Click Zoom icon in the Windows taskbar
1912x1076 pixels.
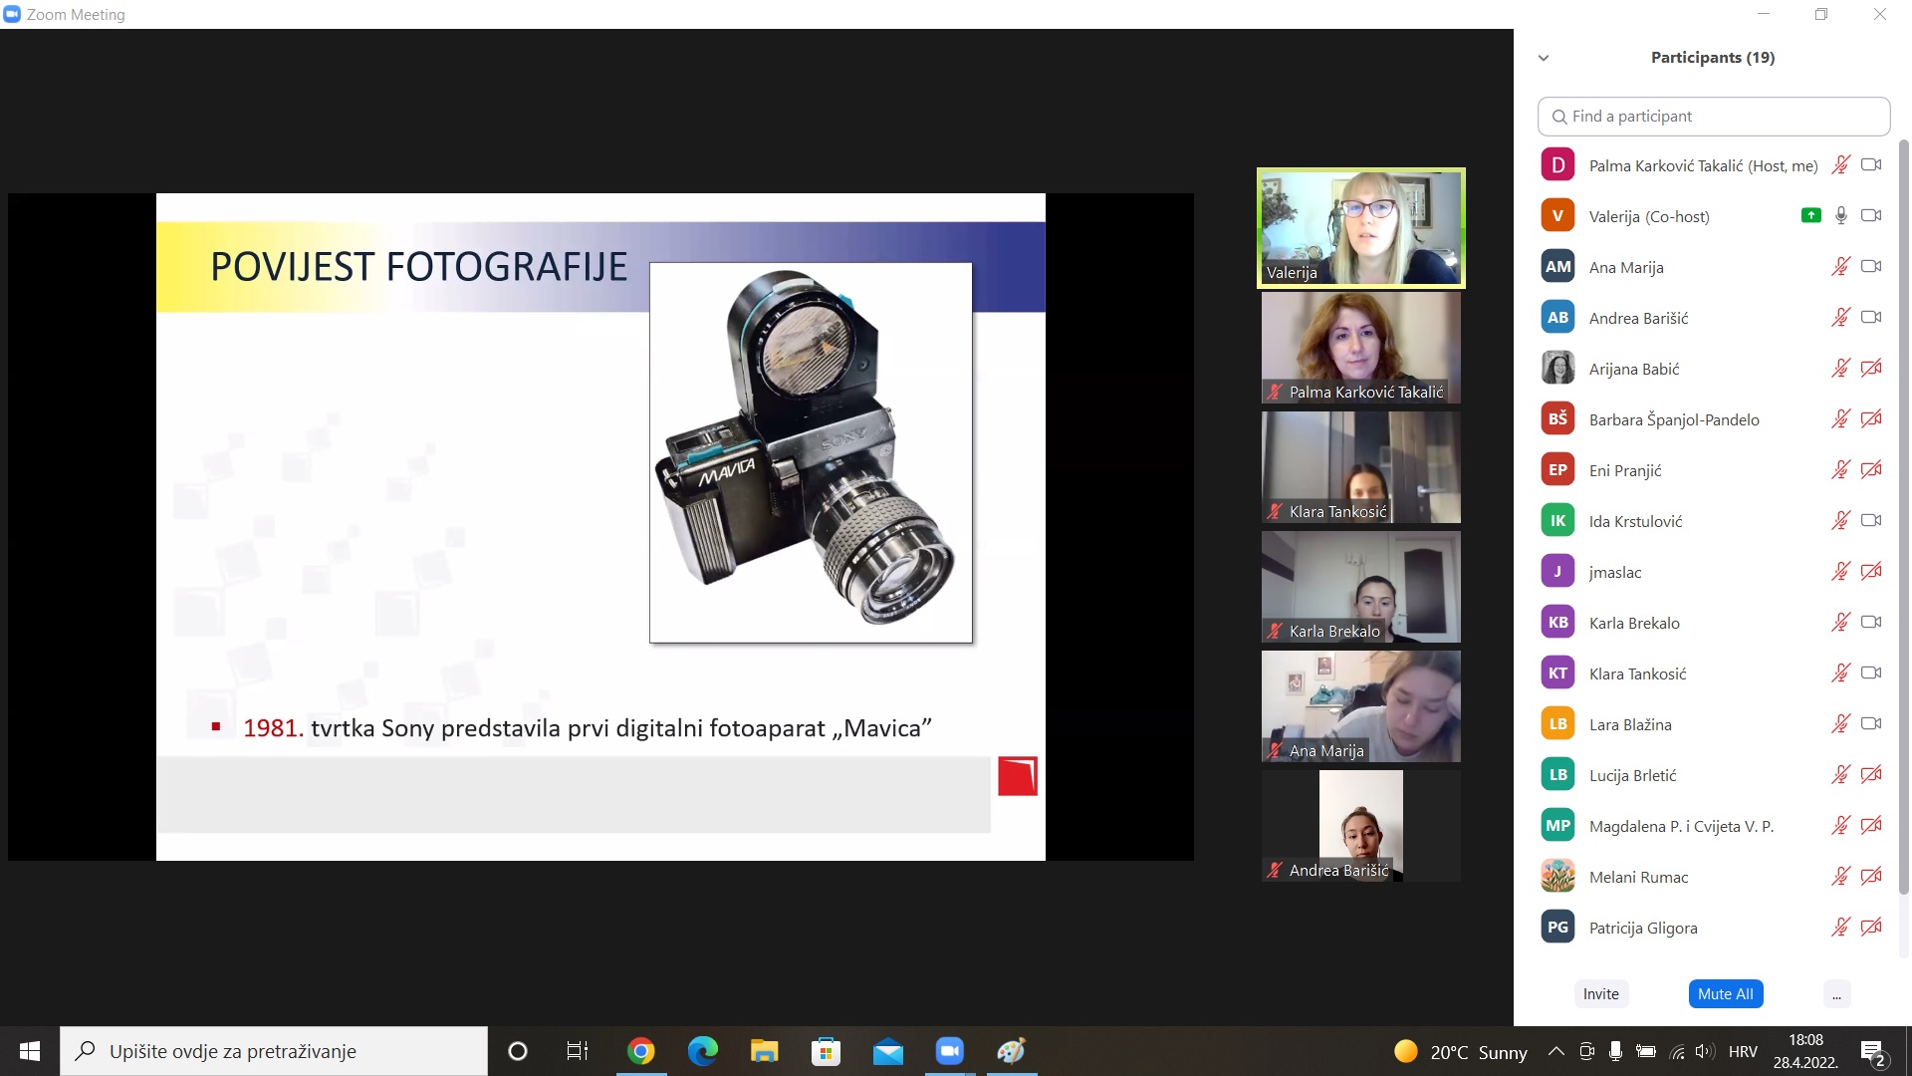click(x=949, y=1051)
